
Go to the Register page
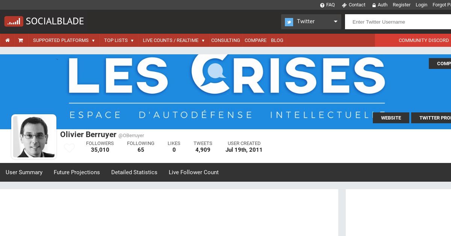401,5
